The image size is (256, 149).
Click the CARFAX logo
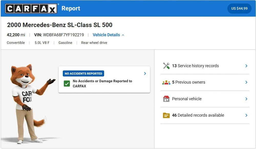pos(31,8)
